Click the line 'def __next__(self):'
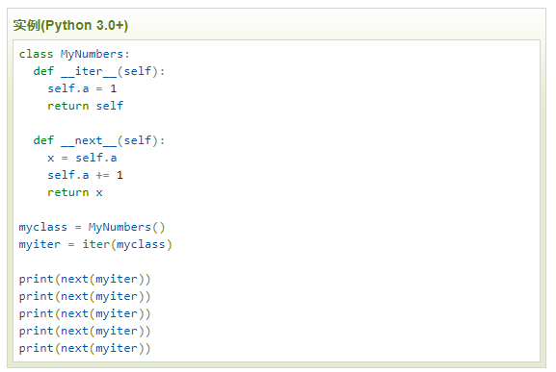556x372 pixels. pos(99,140)
